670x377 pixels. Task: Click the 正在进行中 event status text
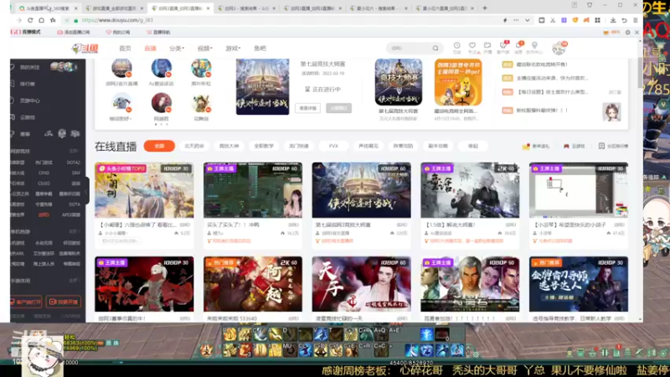327,90
